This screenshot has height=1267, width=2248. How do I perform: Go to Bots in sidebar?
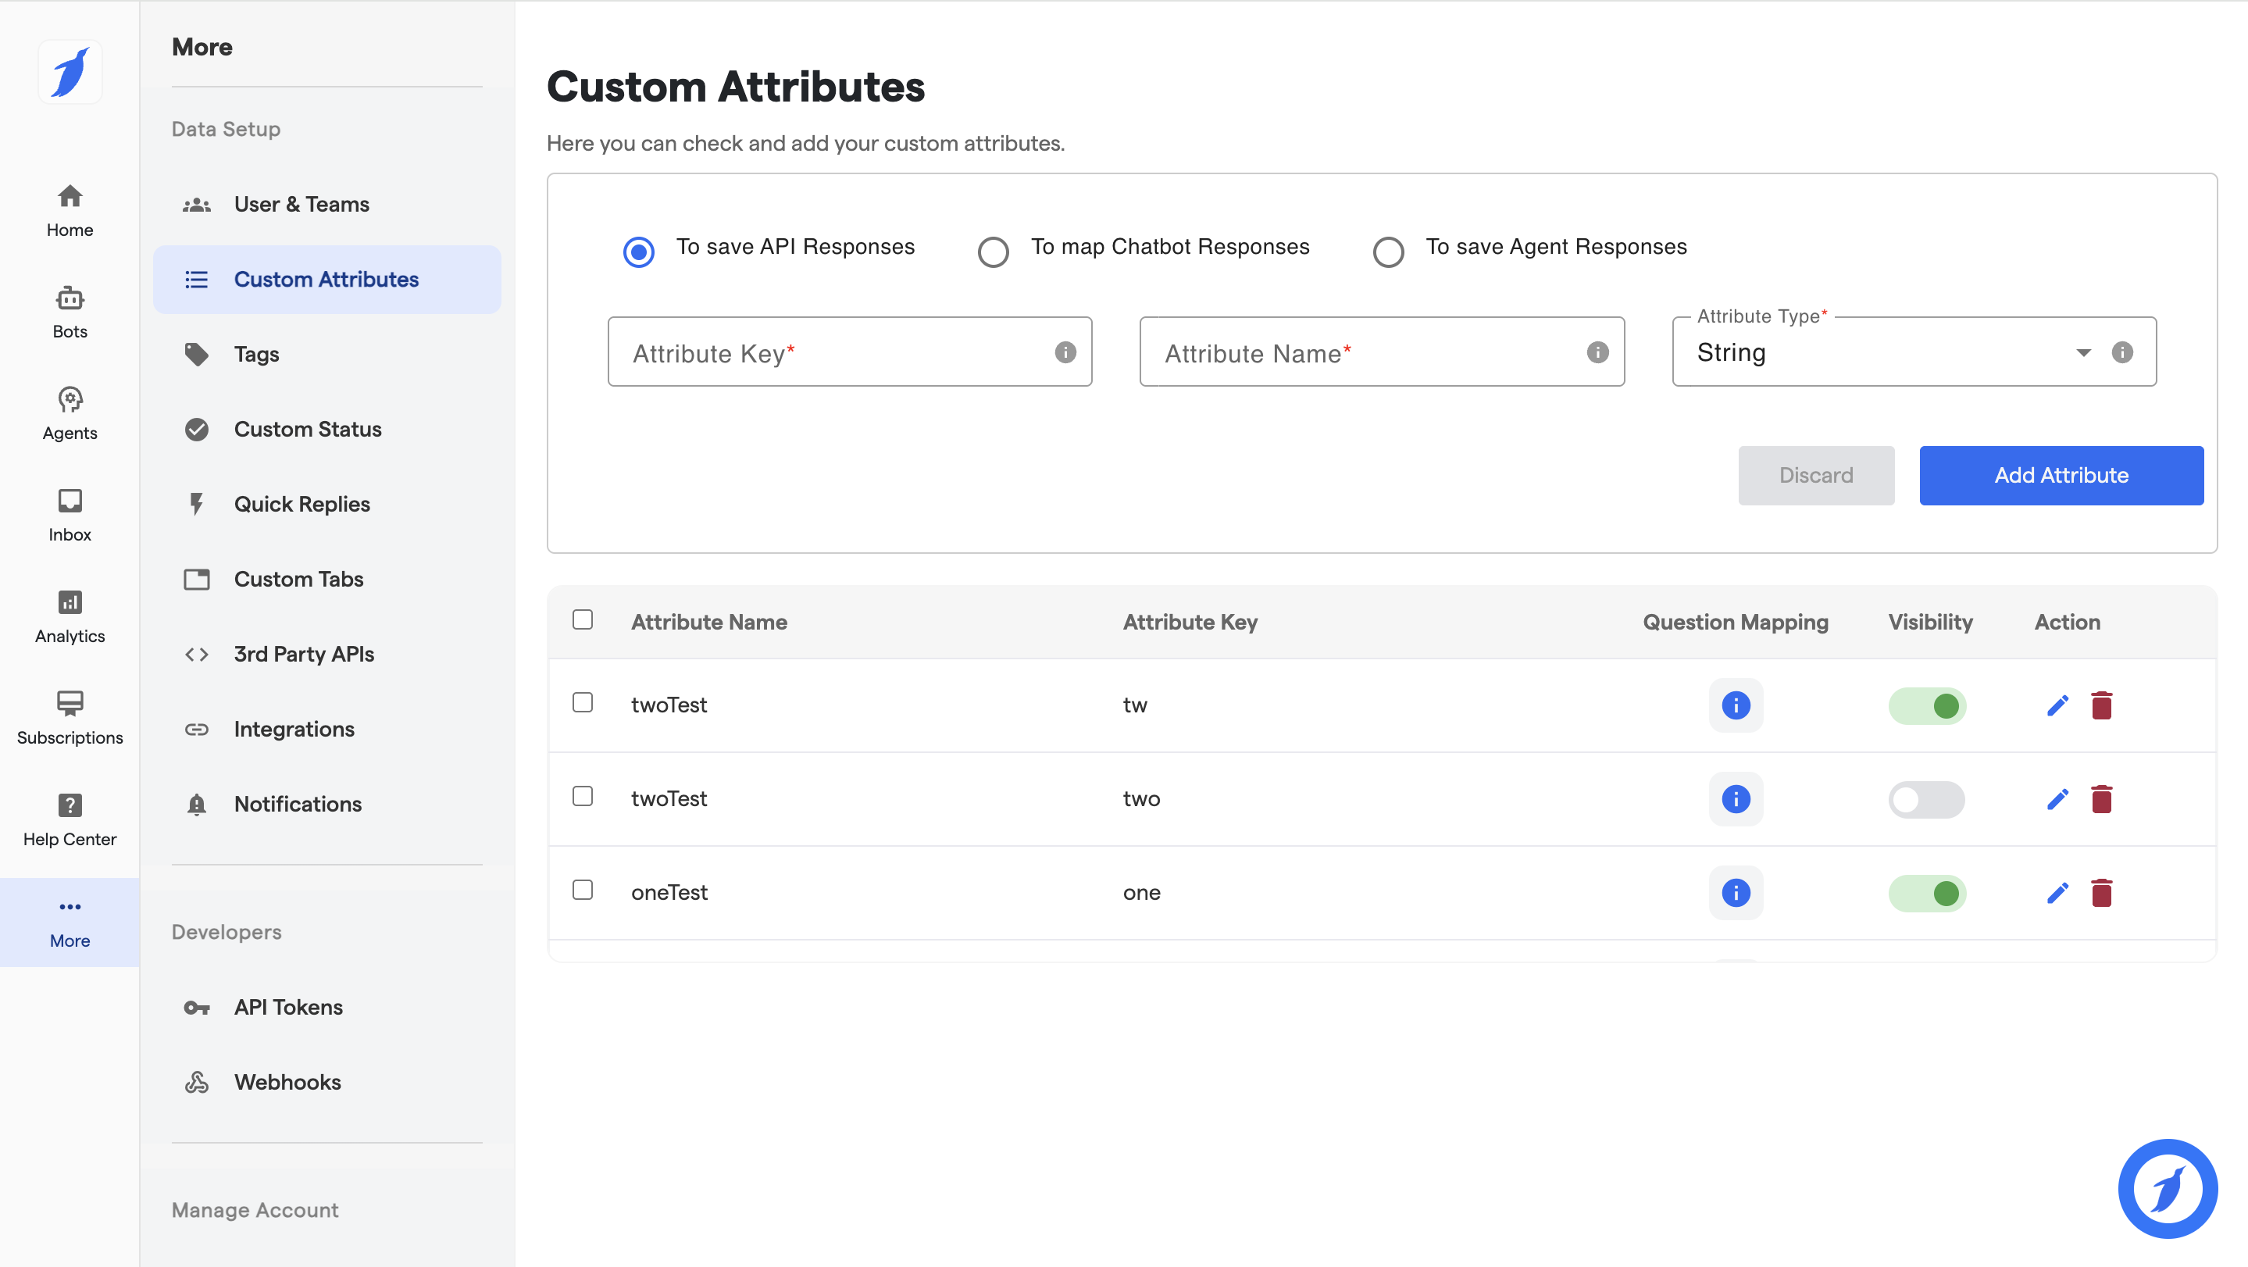[70, 312]
